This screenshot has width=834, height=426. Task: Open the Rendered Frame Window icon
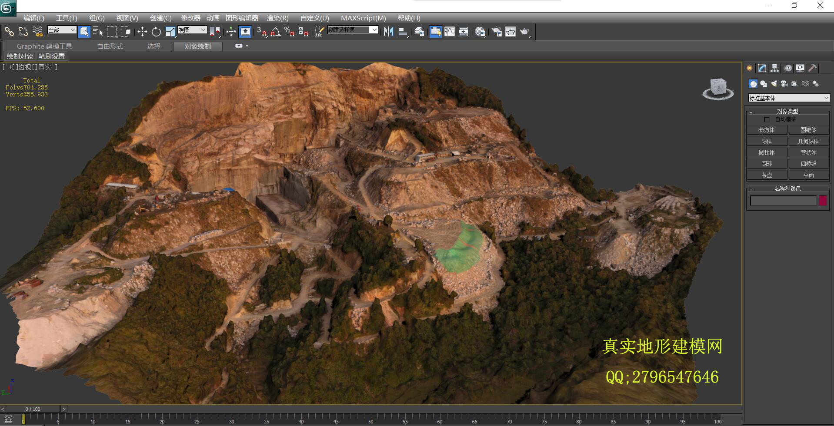point(510,31)
